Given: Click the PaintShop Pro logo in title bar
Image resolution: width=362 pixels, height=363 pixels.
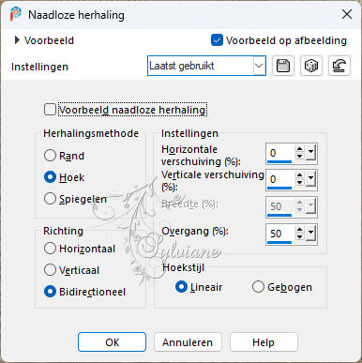Looking at the screenshot, I should (16, 14).
